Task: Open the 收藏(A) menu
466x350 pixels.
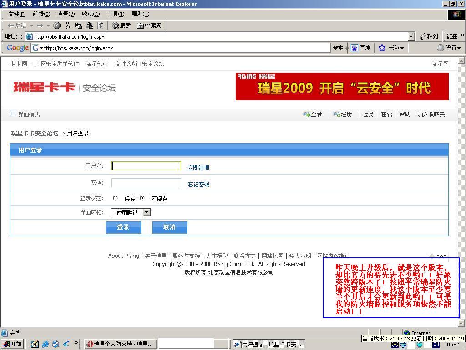Action: (x=91, y=14)
